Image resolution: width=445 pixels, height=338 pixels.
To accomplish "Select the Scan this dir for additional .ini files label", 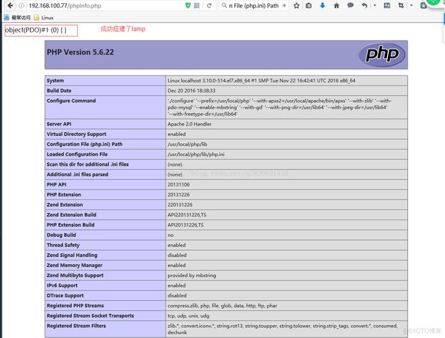I will tap(87, 164).
